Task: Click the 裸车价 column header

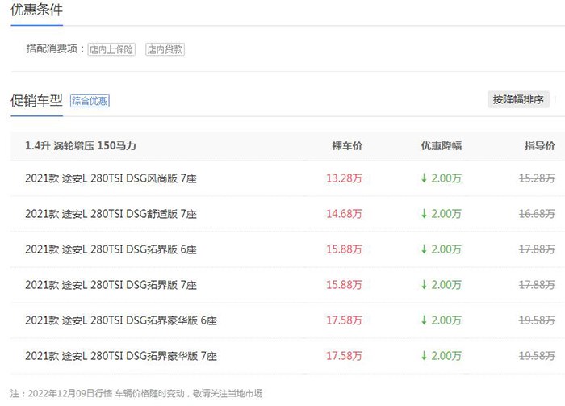Action: (x=347, y=146)
